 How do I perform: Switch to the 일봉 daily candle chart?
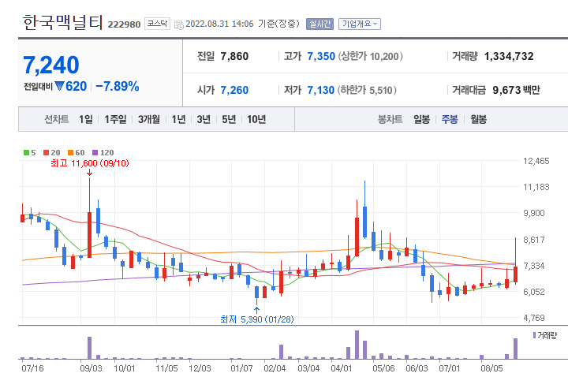click(x=421, y=119)
